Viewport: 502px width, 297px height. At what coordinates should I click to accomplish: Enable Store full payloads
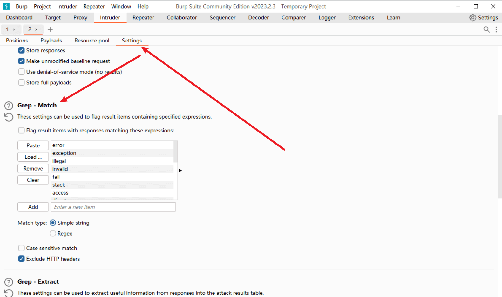click(21, 82)
